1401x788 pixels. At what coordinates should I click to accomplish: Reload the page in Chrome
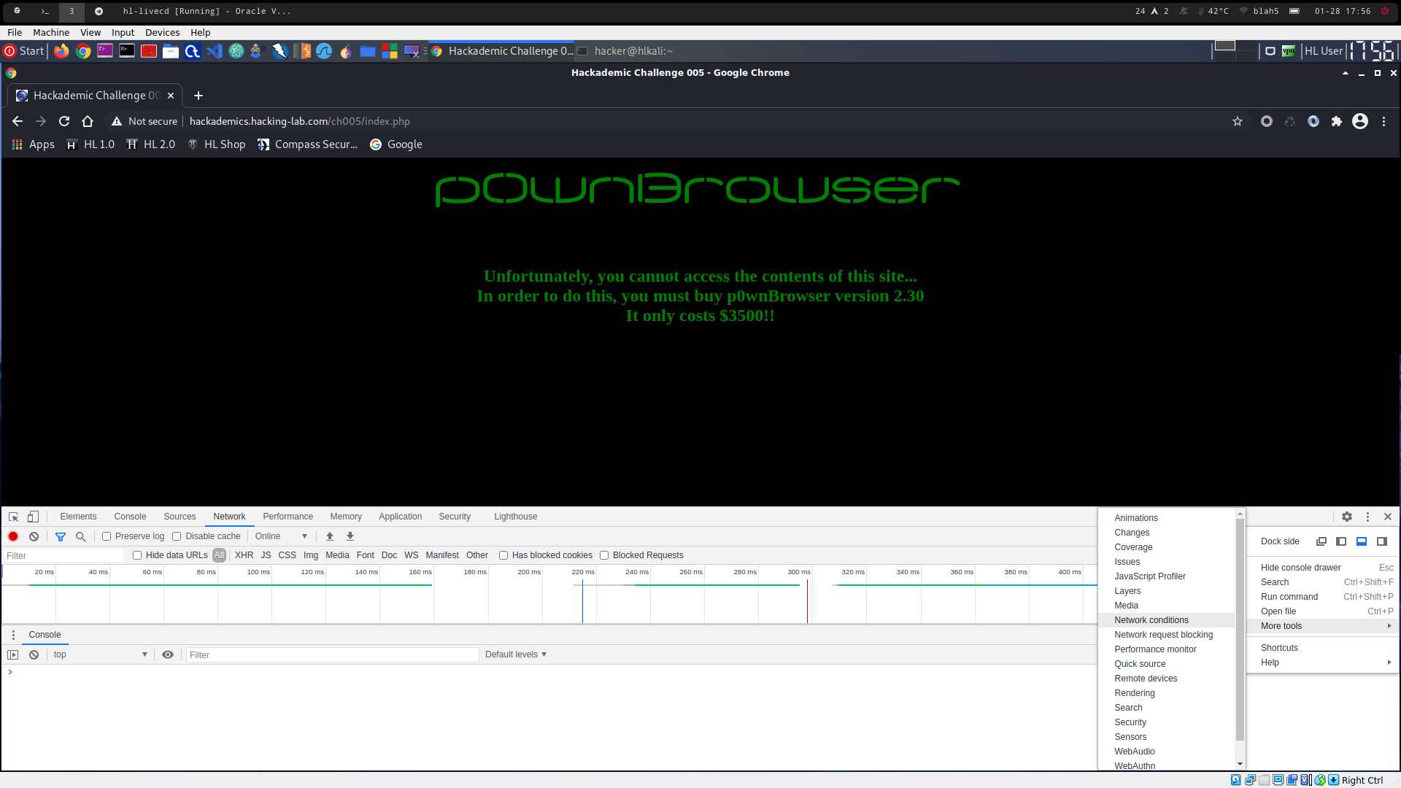point(64,121)
